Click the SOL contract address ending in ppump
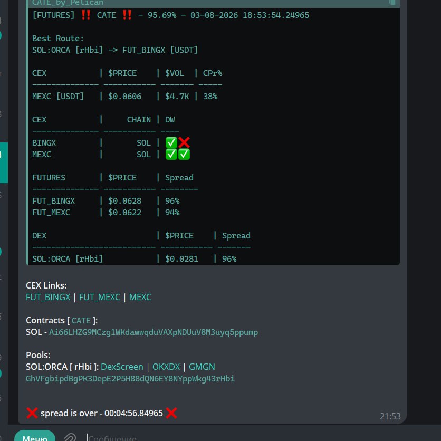Viewport: 441px width, 441px height. pyautogui.click(x=154, y=332)
